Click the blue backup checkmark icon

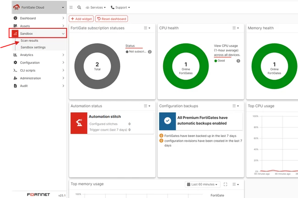[167, 121]
